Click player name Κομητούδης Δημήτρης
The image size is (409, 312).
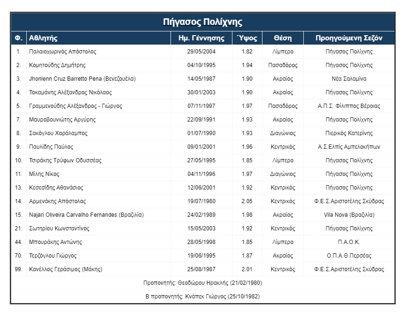coord(57,65)
